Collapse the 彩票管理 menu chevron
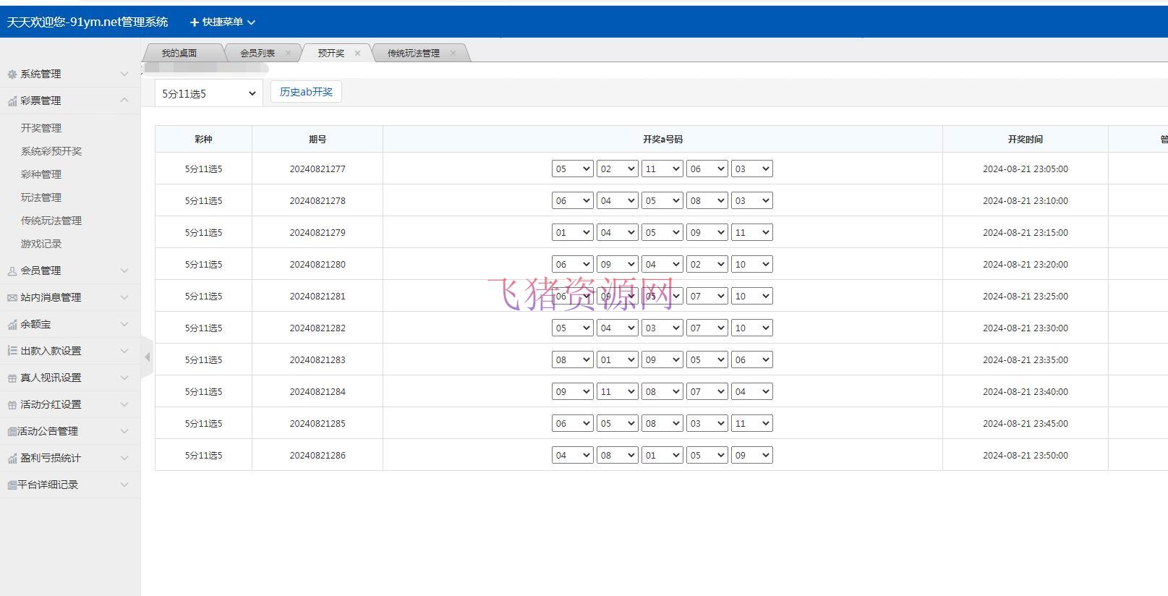1168x596 pixels. pyautogui.click(x=124, y=100)
